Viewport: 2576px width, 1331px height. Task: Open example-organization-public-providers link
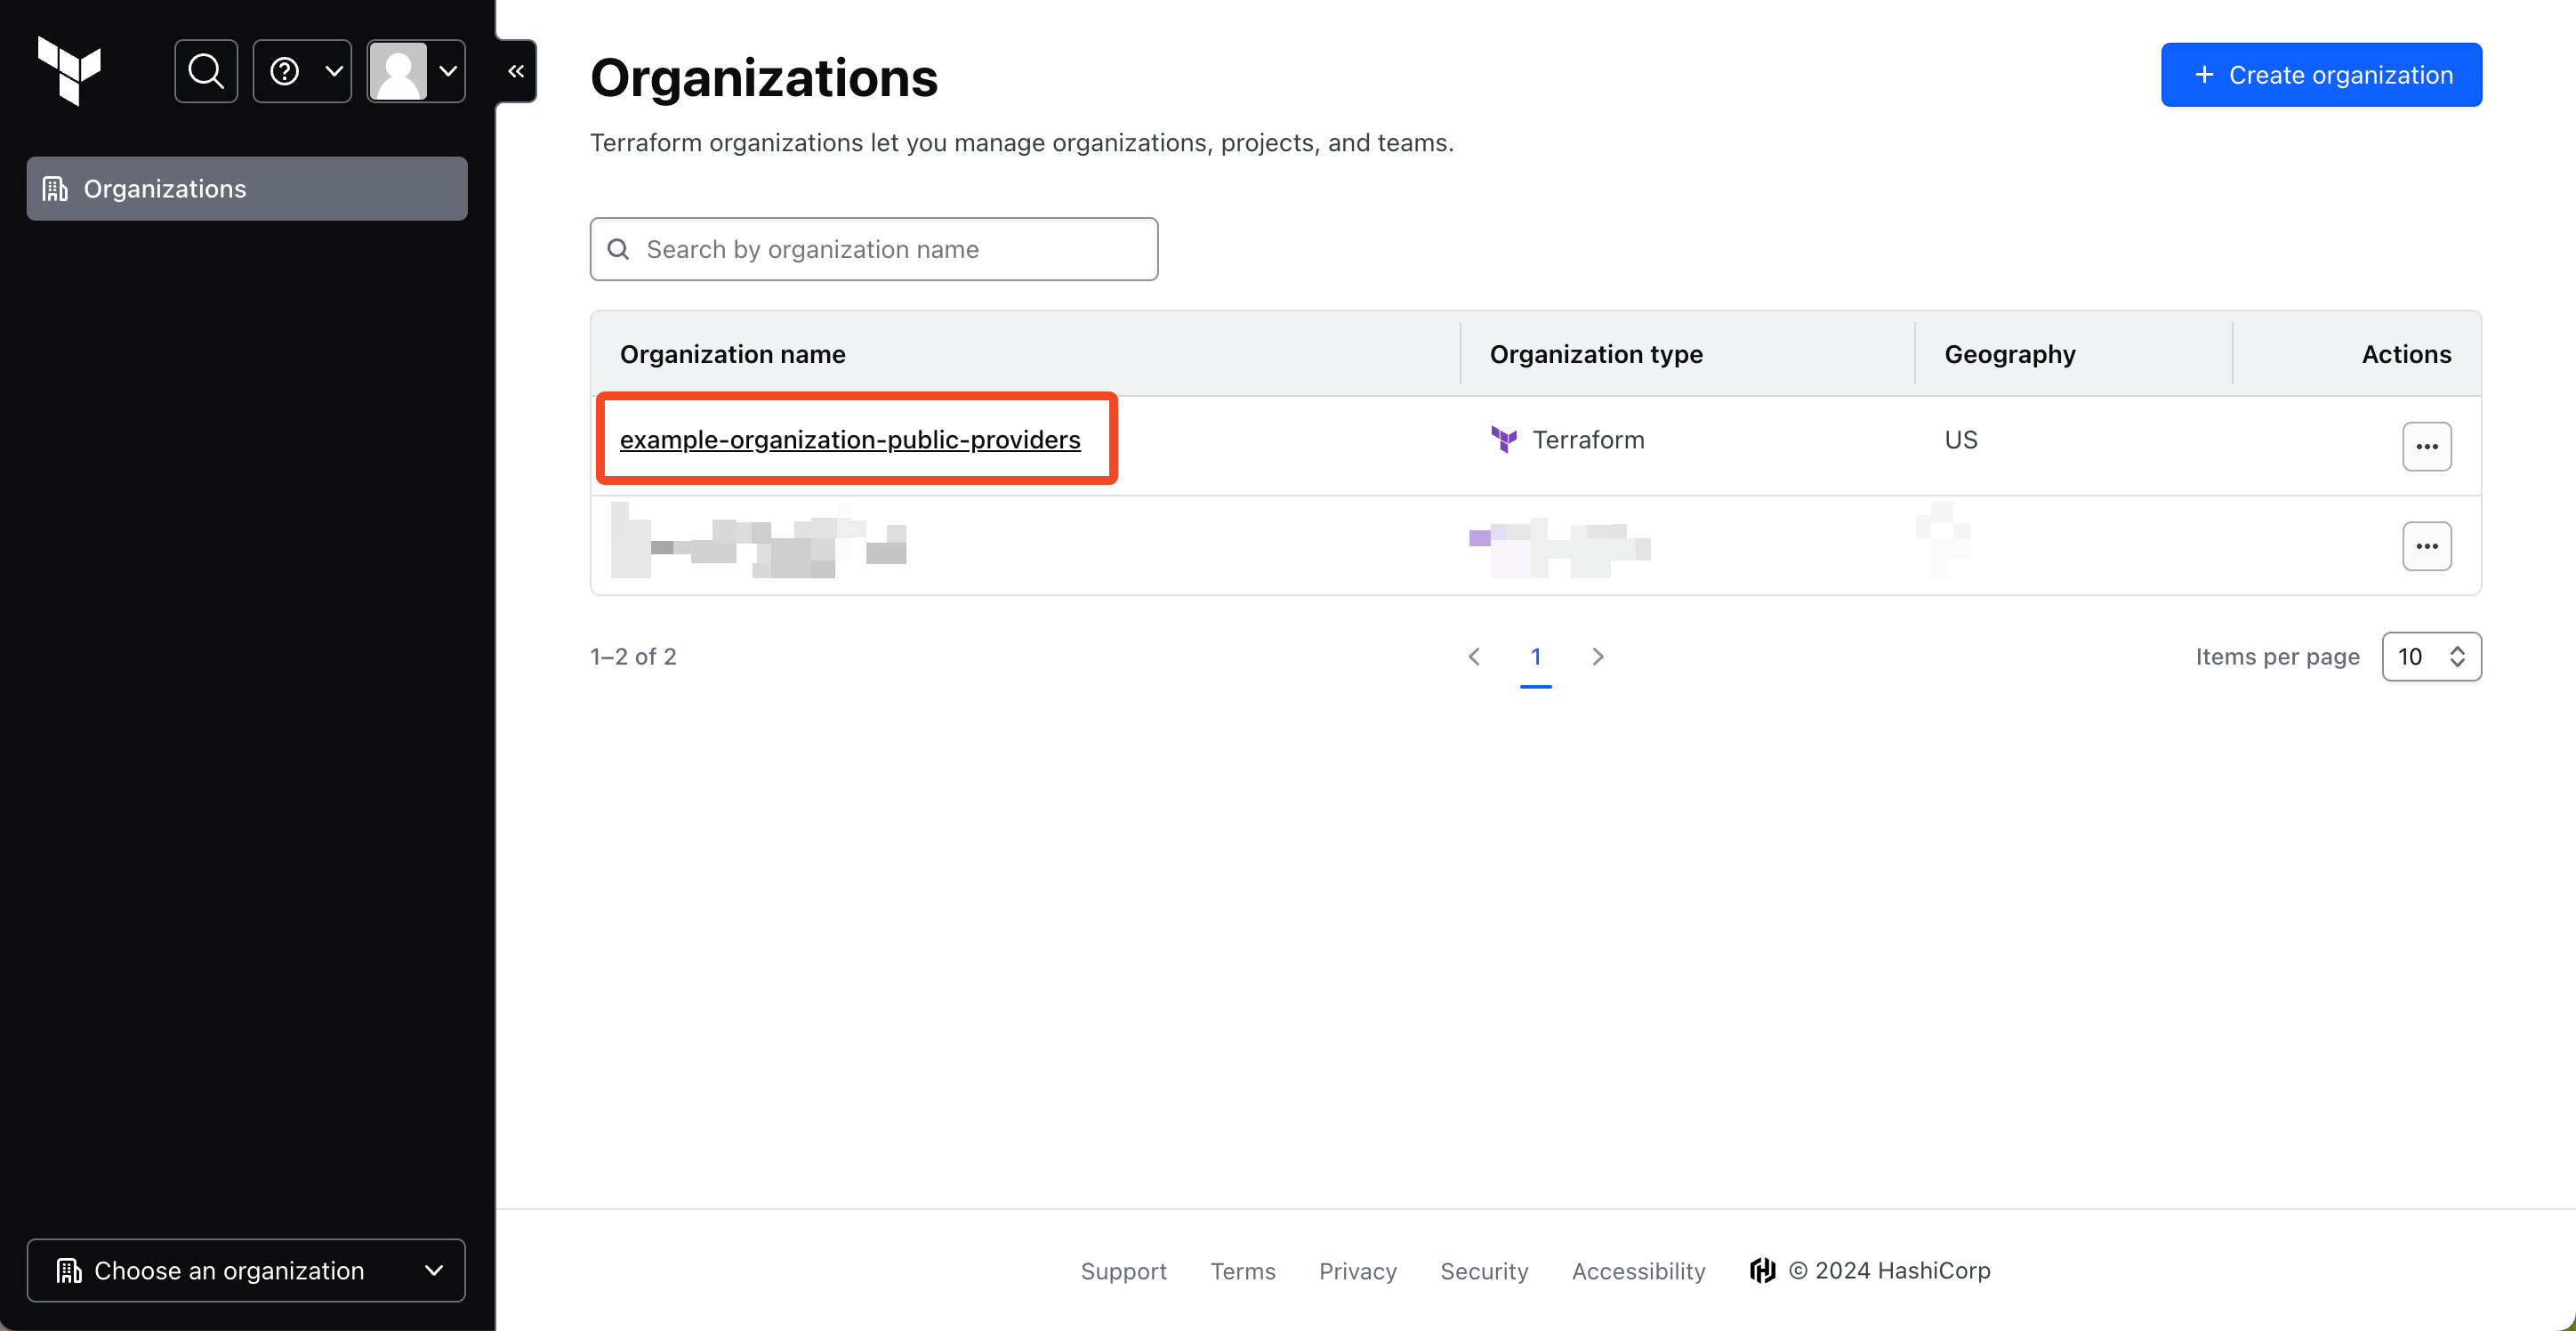pyautogui.click(x=850, y=440)
